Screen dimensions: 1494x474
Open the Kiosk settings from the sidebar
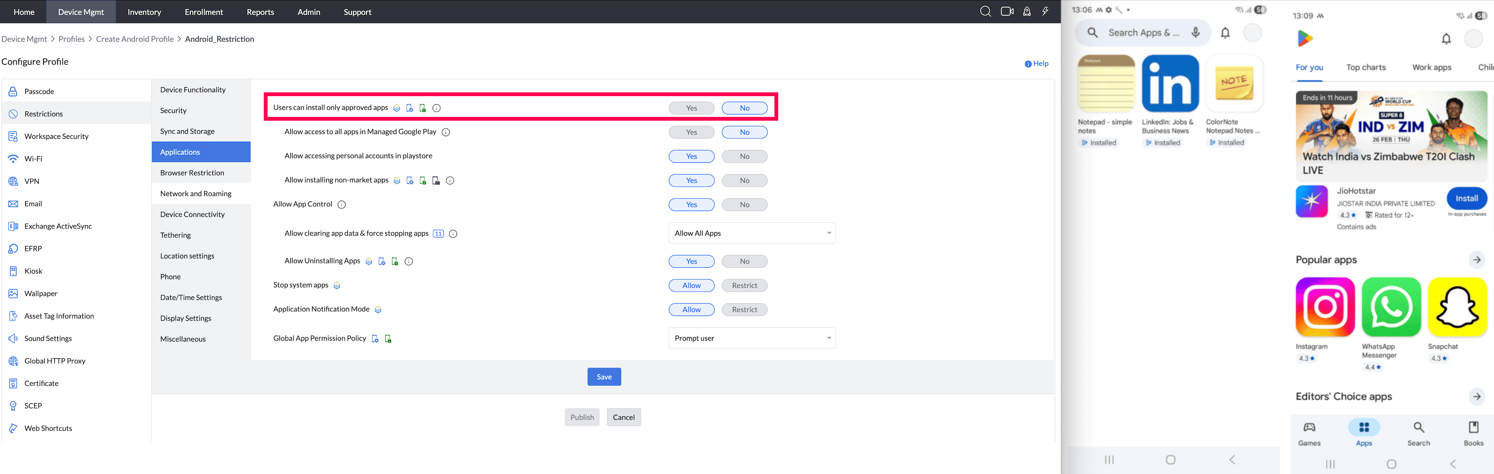[33, 271]
